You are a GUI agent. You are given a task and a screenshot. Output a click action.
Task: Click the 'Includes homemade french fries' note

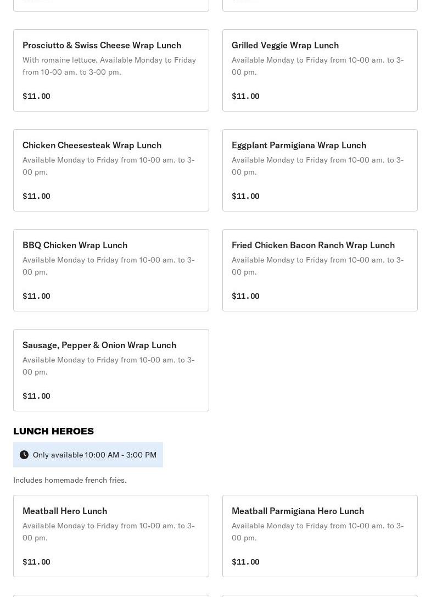70,480
